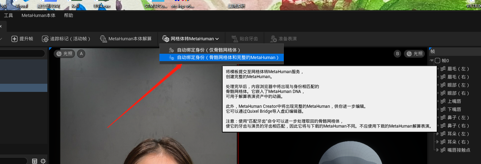Click MetaHuman本体解算 button label
This screenshot has height=164, width=481.
(130, 39)
